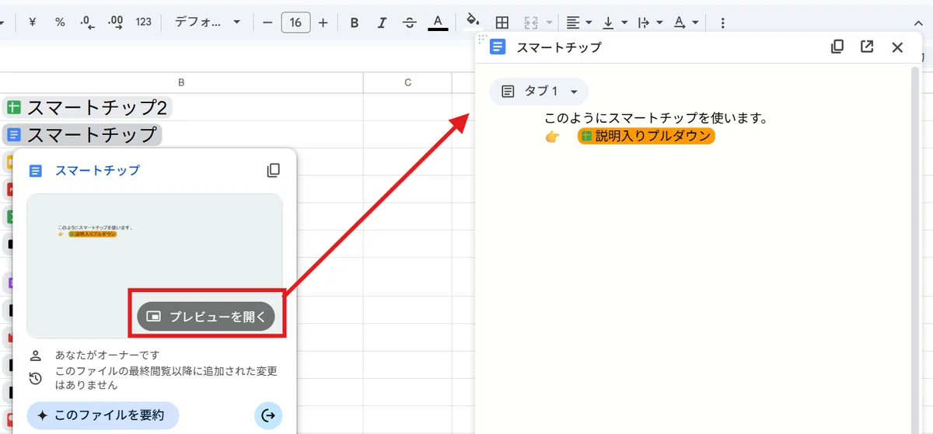Viewport: 933px width, 434px height.
Task: Grab the preview panel drag handle dots
Action: (482, 38)
